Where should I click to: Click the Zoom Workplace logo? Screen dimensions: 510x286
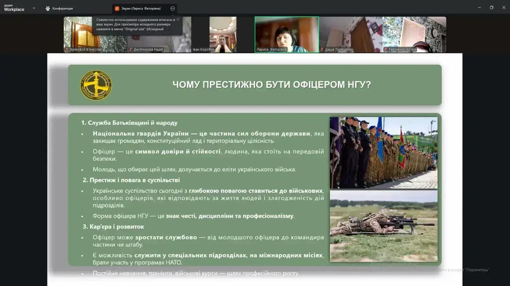(14, 8)
